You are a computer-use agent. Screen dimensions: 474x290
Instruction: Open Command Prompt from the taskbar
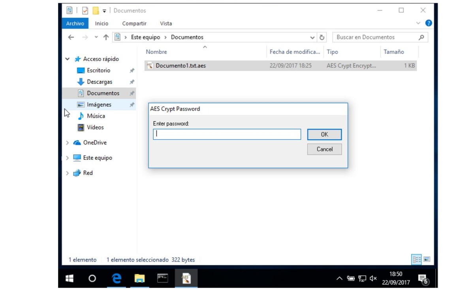[x=162, y=278]
